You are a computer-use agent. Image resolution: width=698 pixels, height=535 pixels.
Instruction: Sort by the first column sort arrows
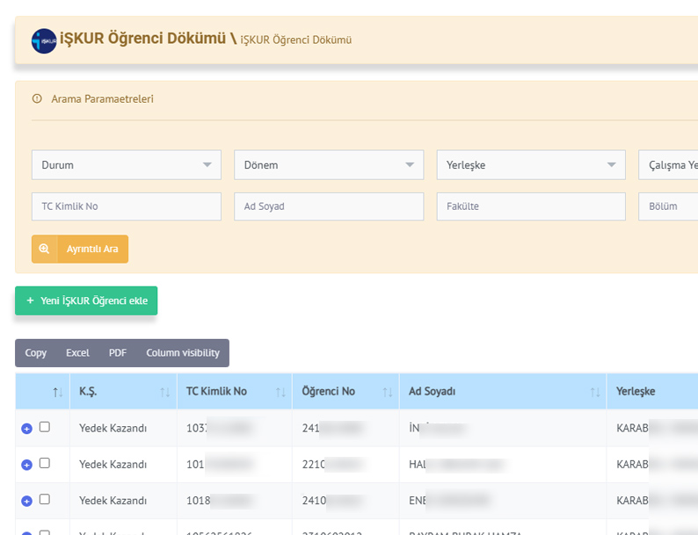pyautogui.click(x=58, y=392)
